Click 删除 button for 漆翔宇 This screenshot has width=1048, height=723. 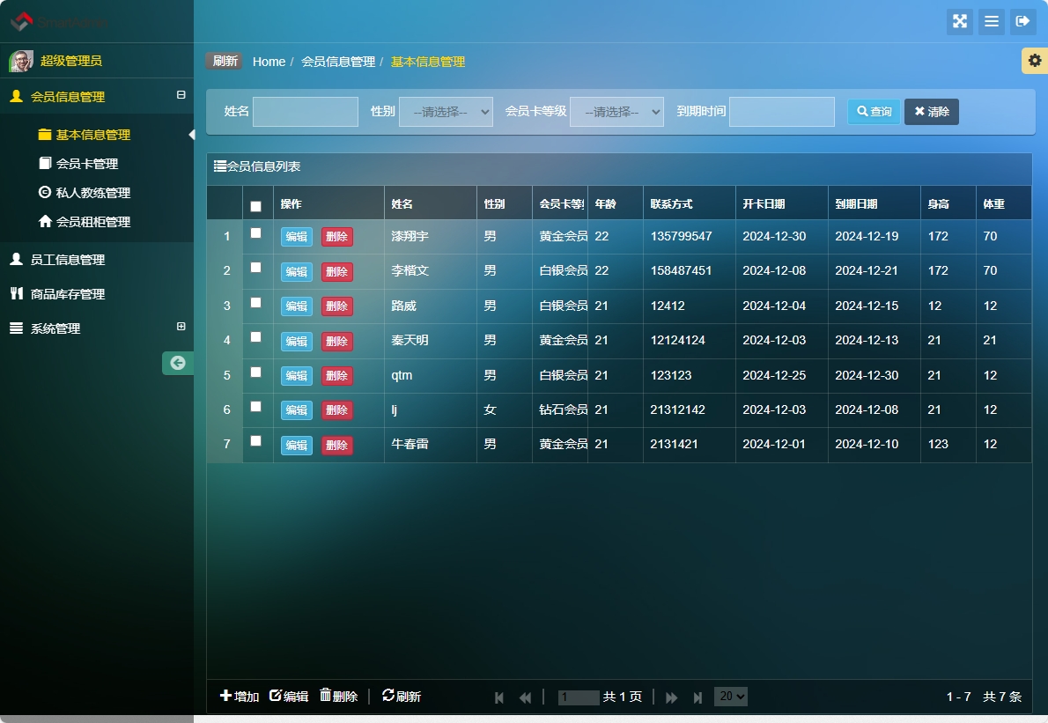(336, 237)
